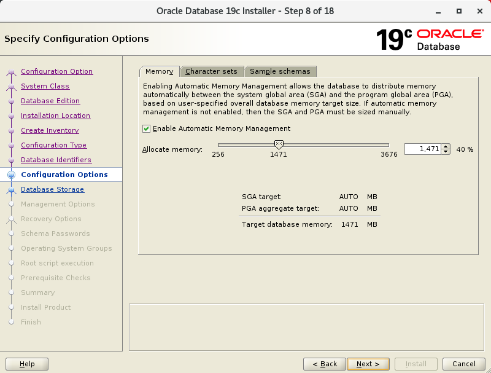Click the empty message area box
This screenshot has width=491, height=373.
(x=306, y=328)
